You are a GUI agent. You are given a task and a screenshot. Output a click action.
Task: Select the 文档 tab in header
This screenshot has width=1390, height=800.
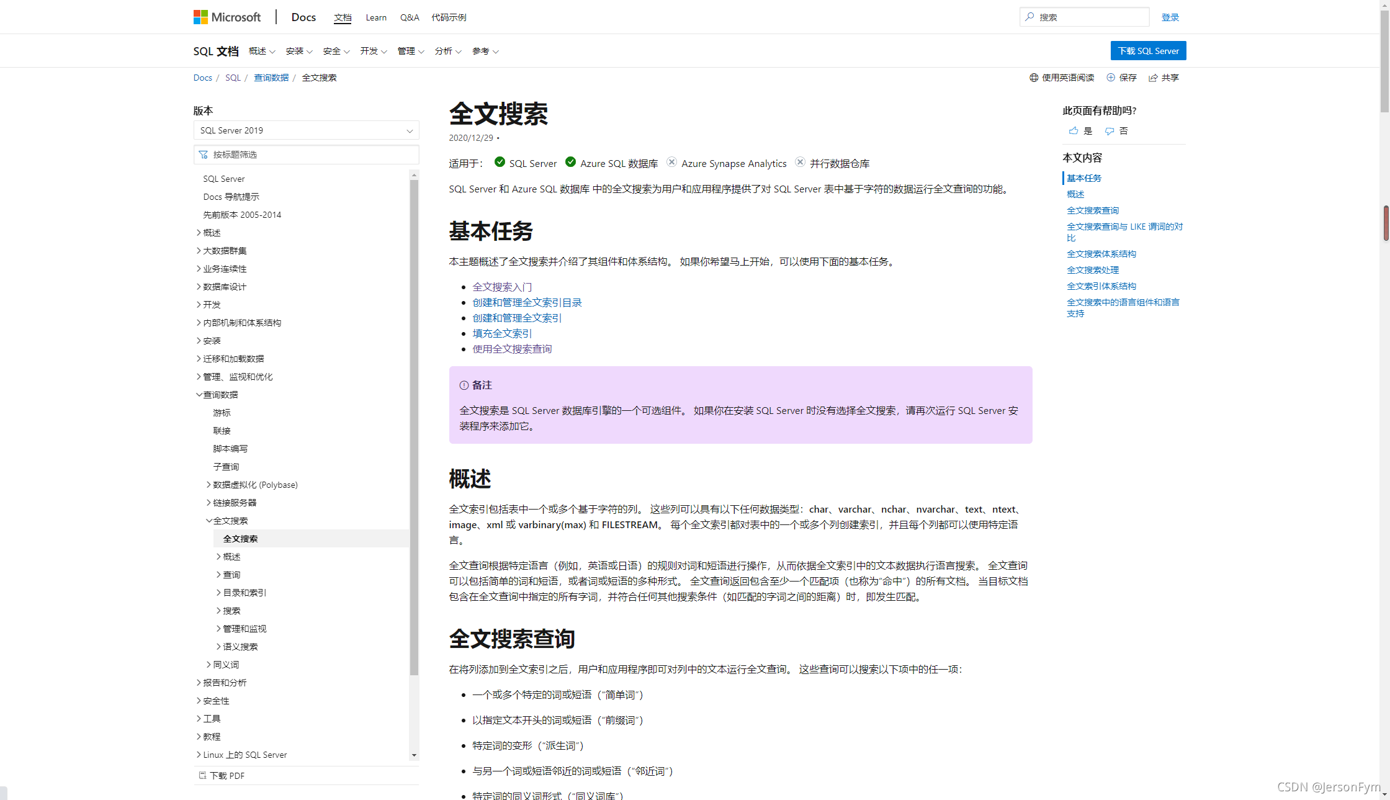click(343, 17)
